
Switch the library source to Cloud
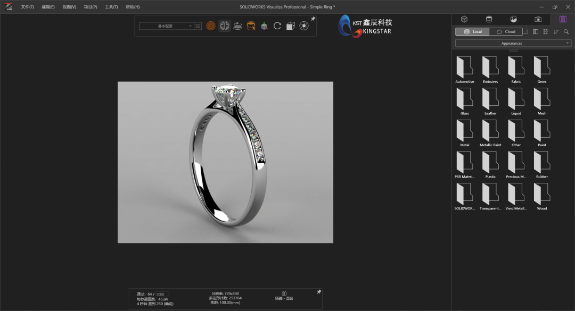coord(506,31)
